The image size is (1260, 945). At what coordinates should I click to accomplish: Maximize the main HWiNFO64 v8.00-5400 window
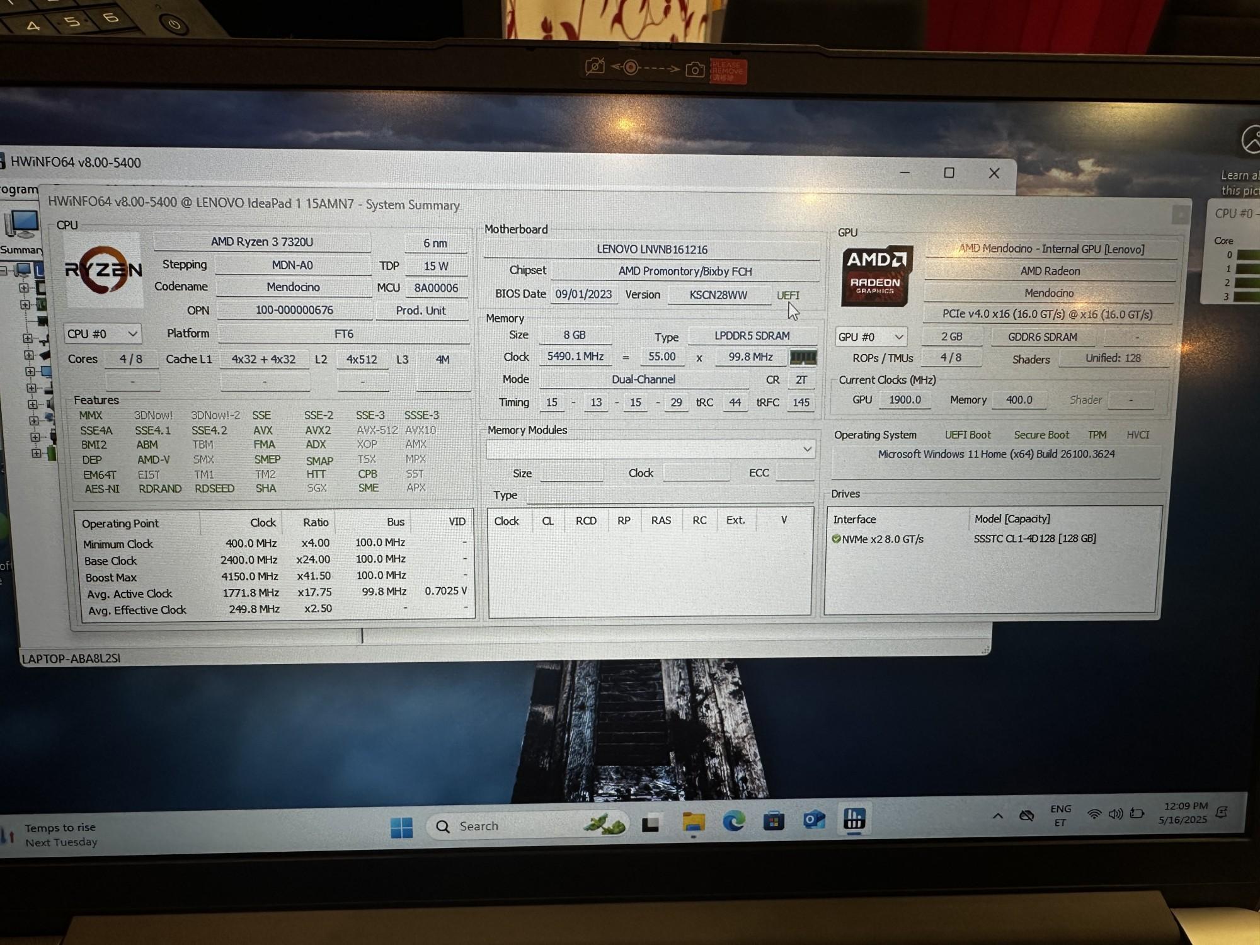949,173
